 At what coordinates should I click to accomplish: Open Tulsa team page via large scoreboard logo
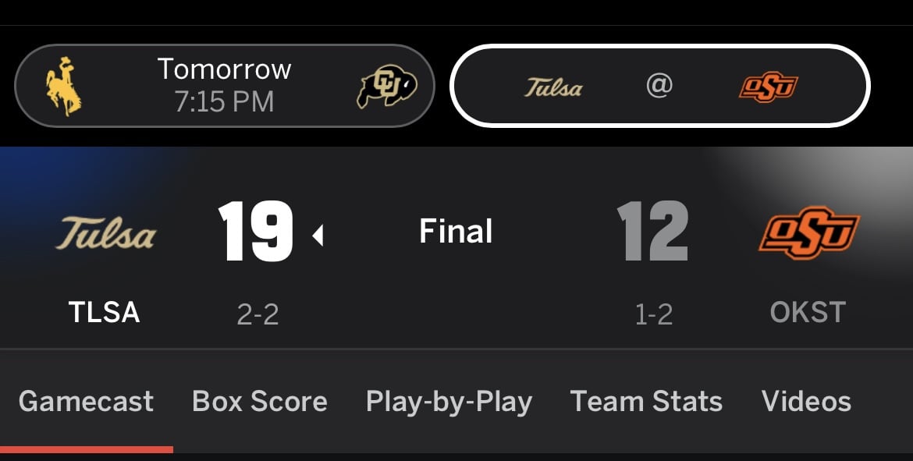point(105,233)
